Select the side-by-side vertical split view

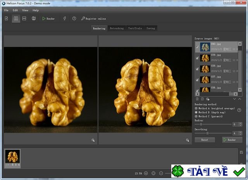coord(15,19)
